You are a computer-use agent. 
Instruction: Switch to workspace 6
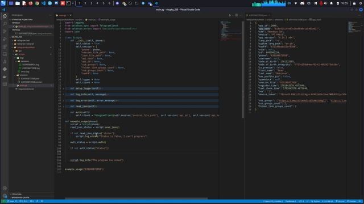(x=109, y=3)
